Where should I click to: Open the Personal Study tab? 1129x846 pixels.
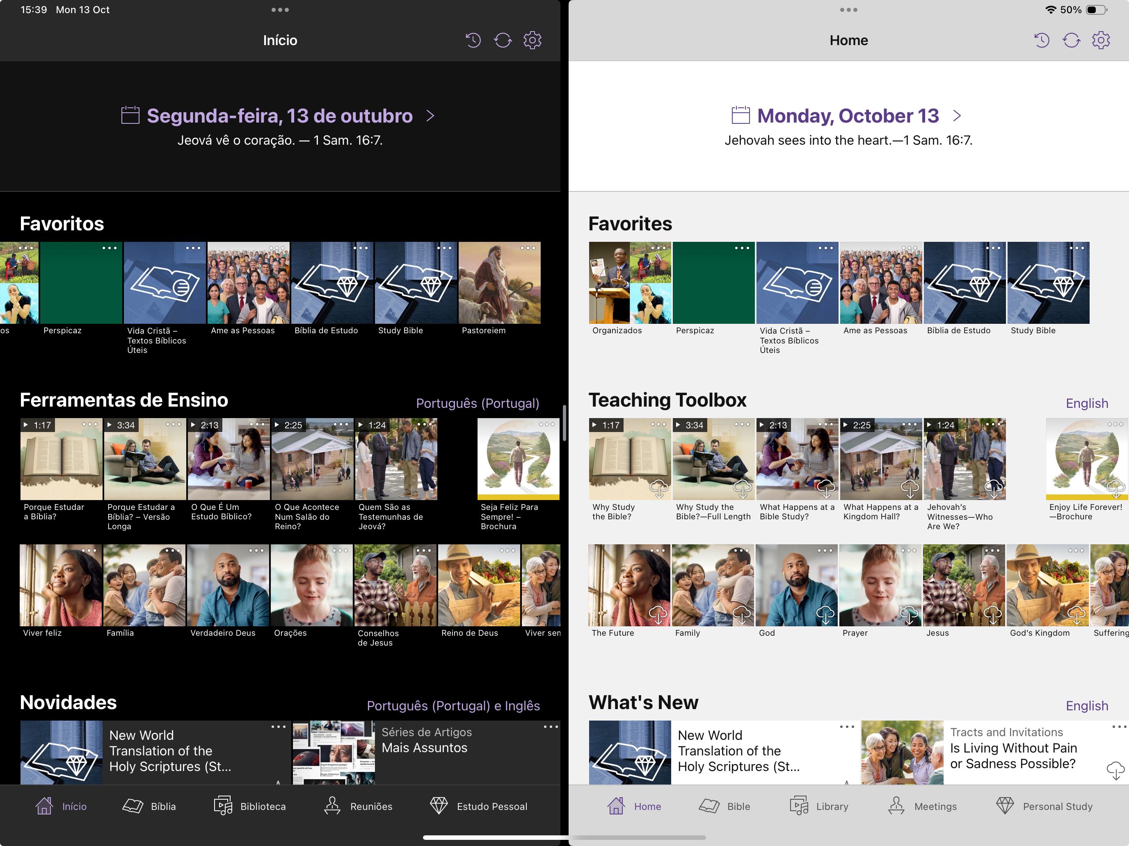pos(1044,806)
